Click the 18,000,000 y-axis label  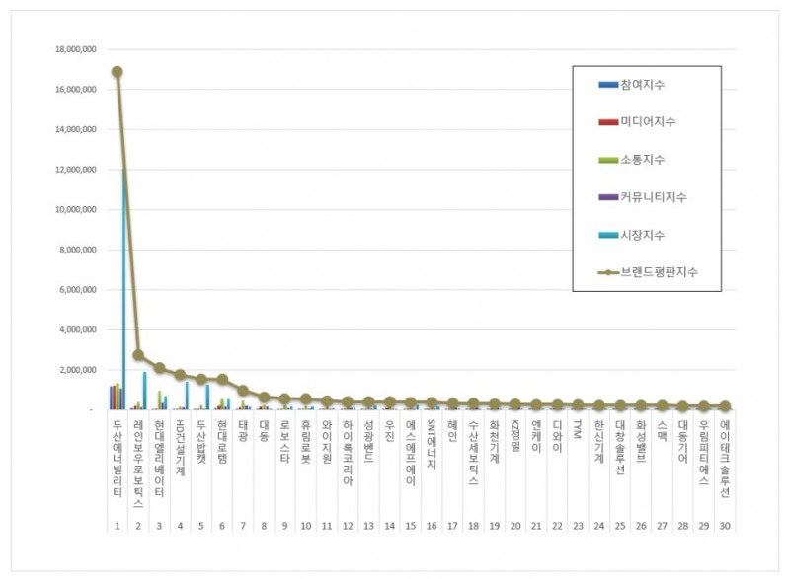76,49
